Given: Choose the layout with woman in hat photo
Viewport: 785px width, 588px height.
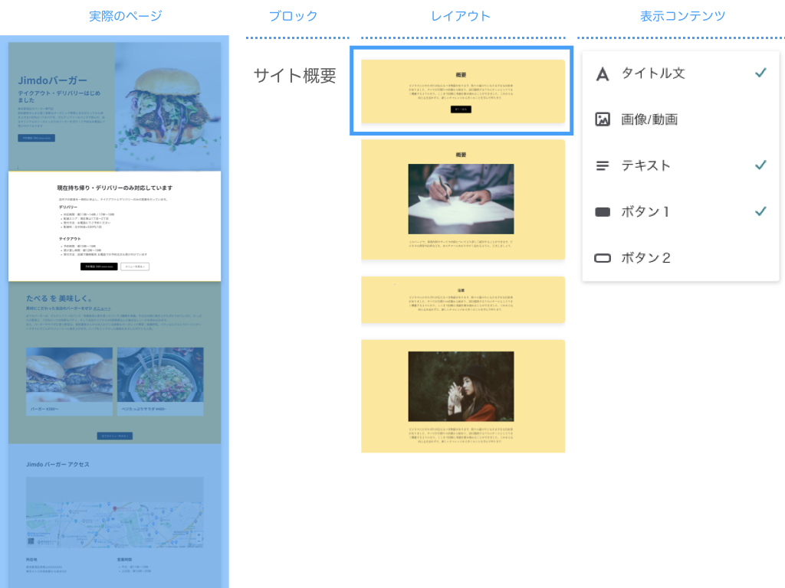Looking at the screenshot, I should point(463,396).
